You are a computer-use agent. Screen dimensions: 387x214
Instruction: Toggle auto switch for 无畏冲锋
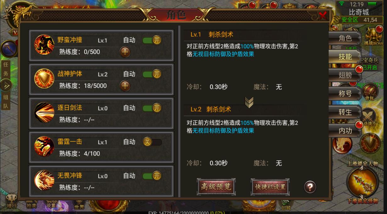click(152, 176)
